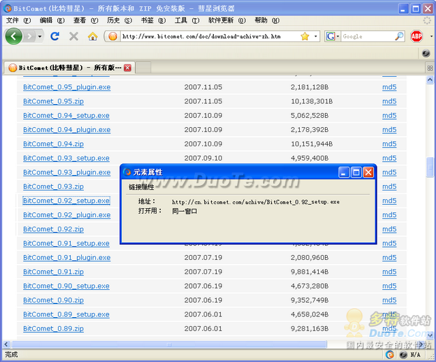Click the horizontal scrollbar left arrow
Image resolution: width=436 pixels, height=362 pixels.
pyautogui.click(x=6, y=344)
